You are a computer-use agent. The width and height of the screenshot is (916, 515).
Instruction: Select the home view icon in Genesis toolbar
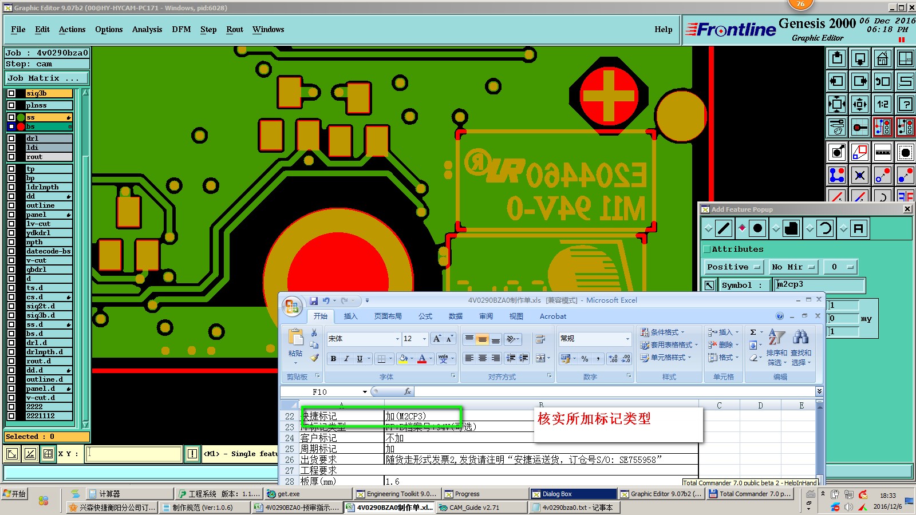(x=883, y=58)
